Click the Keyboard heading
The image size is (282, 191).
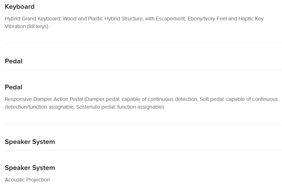[20, 7]
